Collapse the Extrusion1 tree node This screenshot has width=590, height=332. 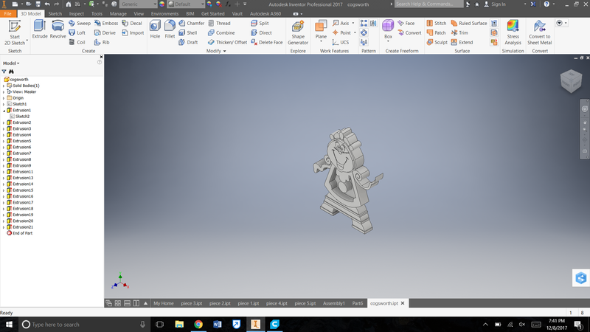[3, 111]
